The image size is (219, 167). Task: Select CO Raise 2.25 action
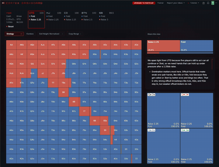click(x=70, y=20)
